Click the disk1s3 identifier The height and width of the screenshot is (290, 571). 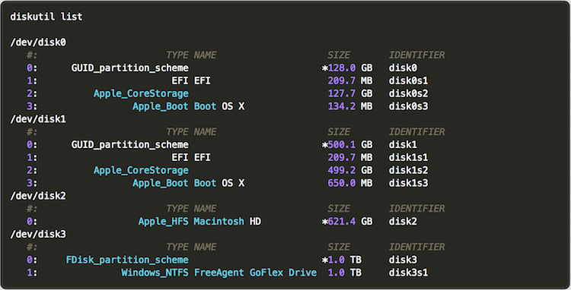point(408,183)
